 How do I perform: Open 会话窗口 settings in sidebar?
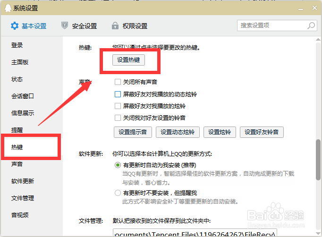pyautogui.click(x=23, y=96)
